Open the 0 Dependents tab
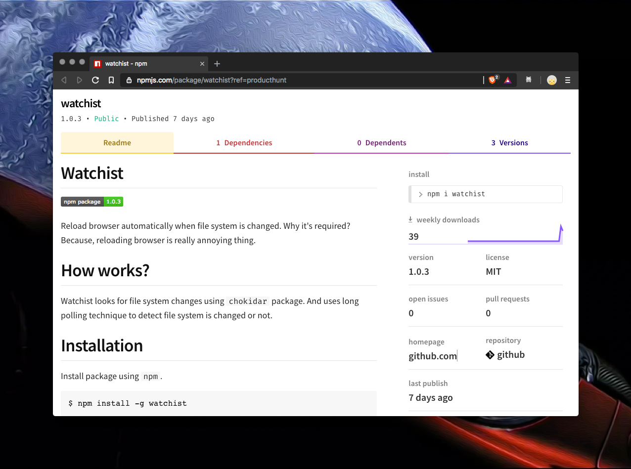This screenshot has height=469, width=631. click(x=382, y=143)
